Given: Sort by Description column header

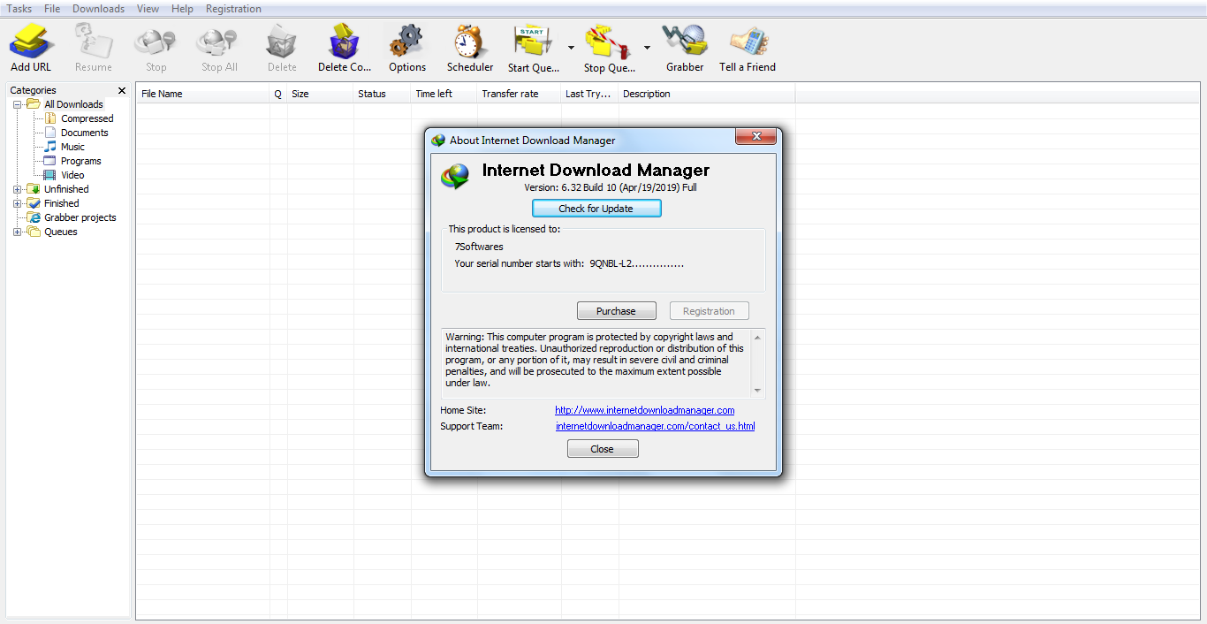Looking at the screenshot, I should (707, 94).
